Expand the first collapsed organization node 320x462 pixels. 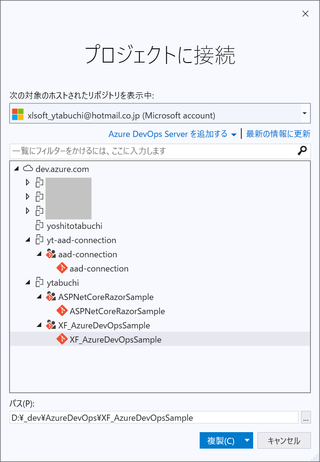[x=28, y=183]
